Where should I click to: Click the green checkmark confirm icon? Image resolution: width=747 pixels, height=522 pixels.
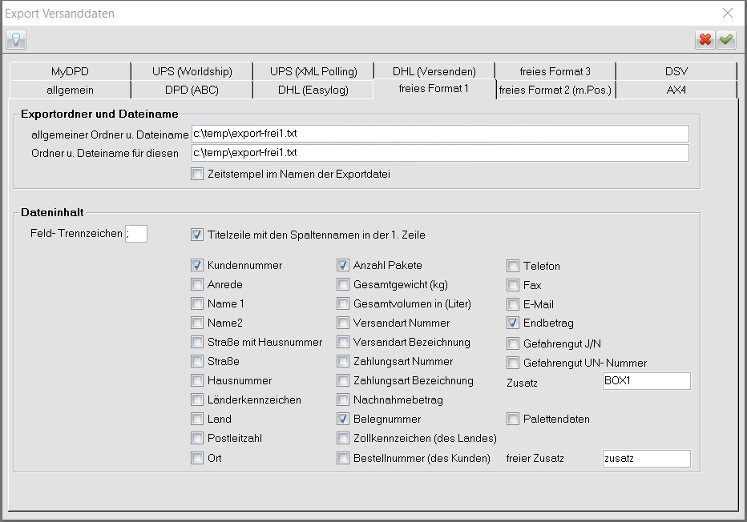tap(726, 39)
